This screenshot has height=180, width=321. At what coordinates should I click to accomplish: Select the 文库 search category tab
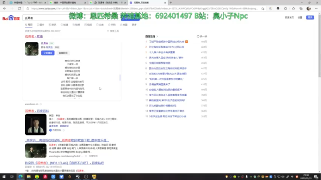[x=100, y=25]
